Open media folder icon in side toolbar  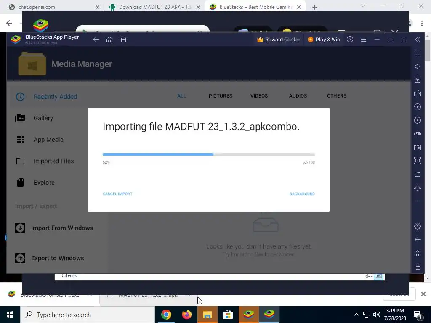click(x=418, y=174)
